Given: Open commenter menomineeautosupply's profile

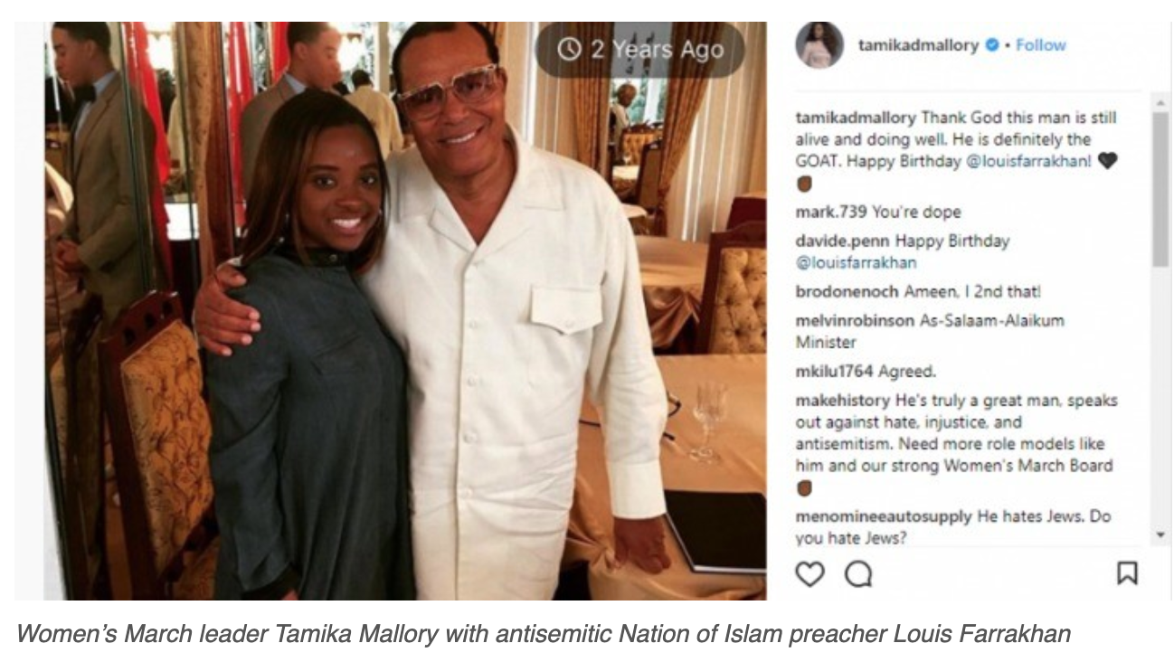Looking at the screenshot, I should pyautogui.click(x=885, y=516).
